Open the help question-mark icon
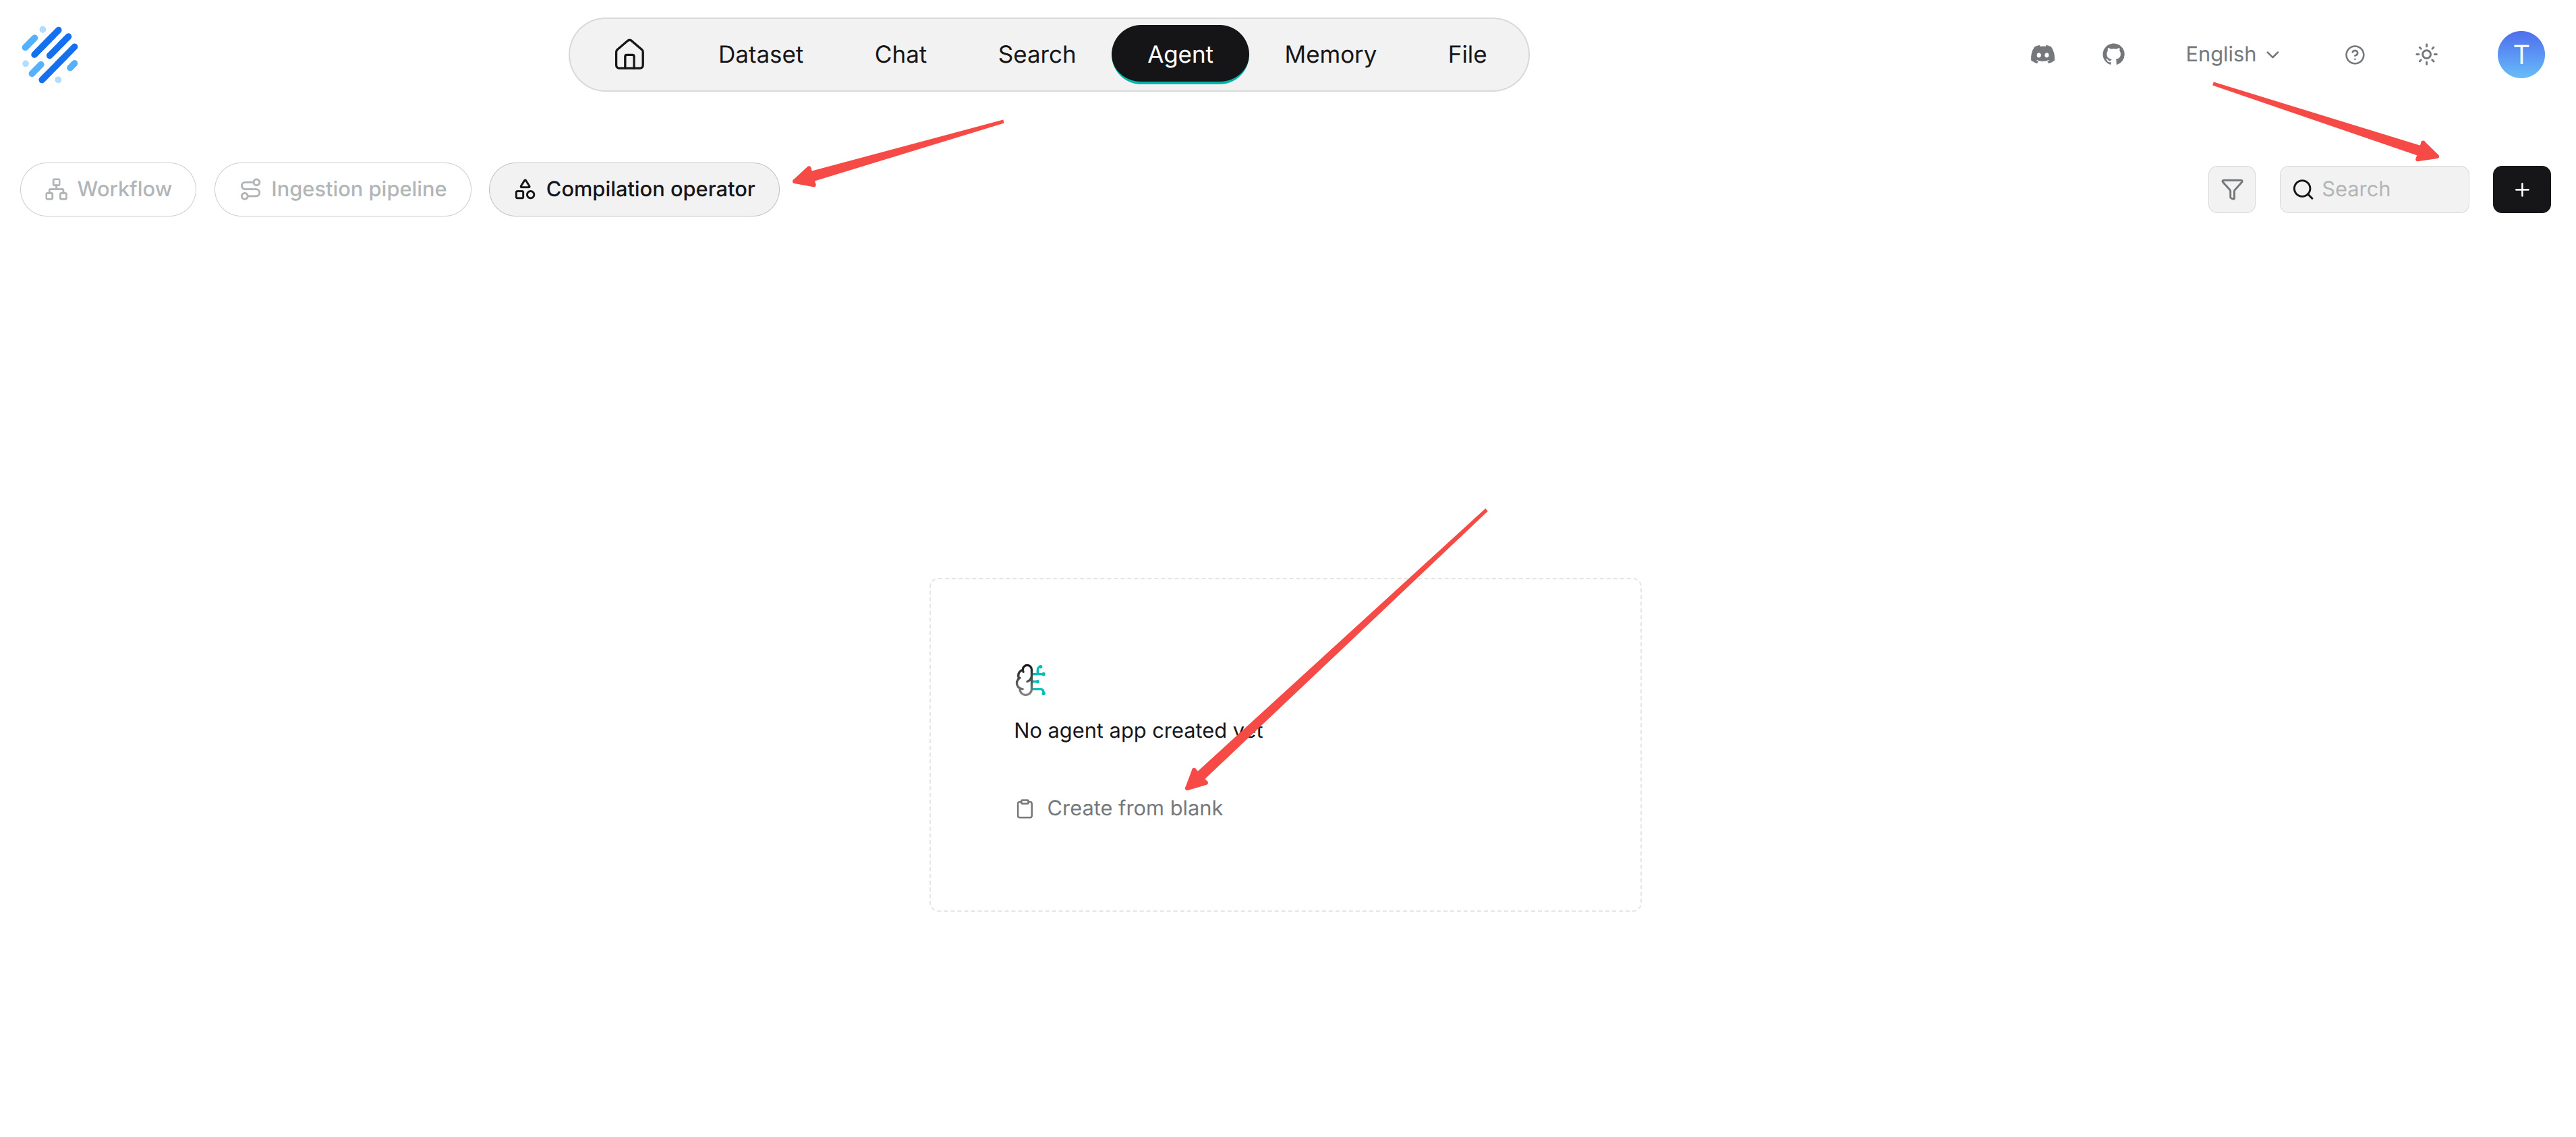 2354,55
